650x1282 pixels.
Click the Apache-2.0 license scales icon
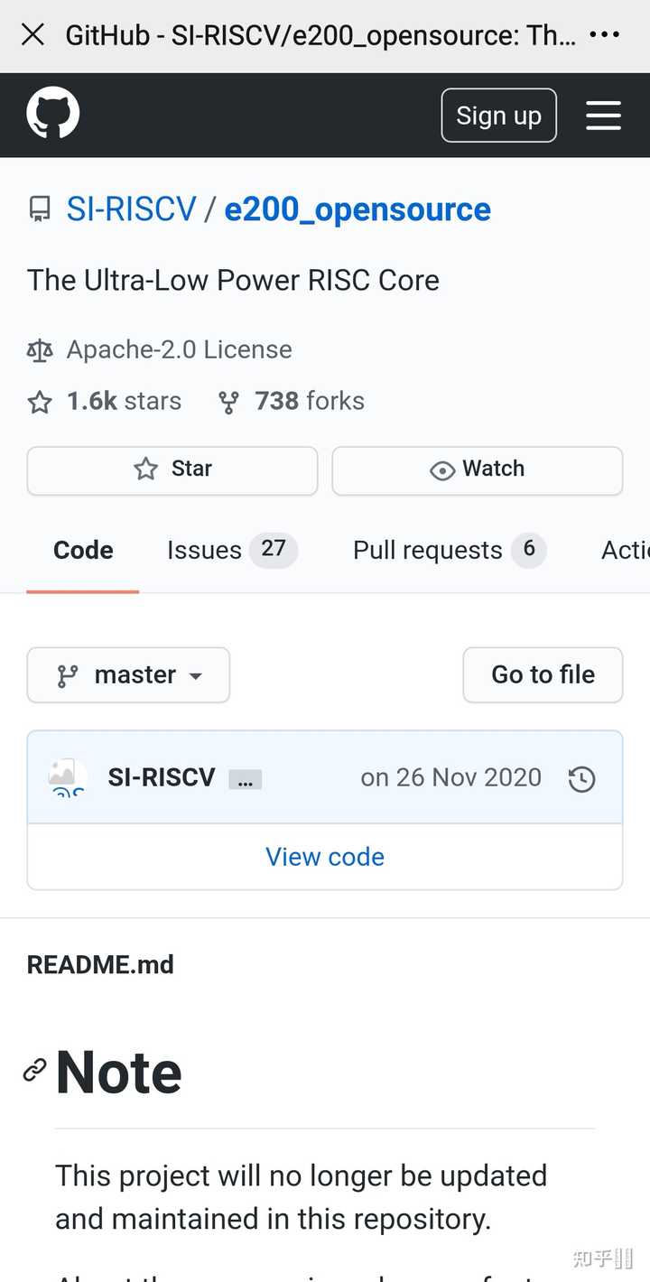39,349
